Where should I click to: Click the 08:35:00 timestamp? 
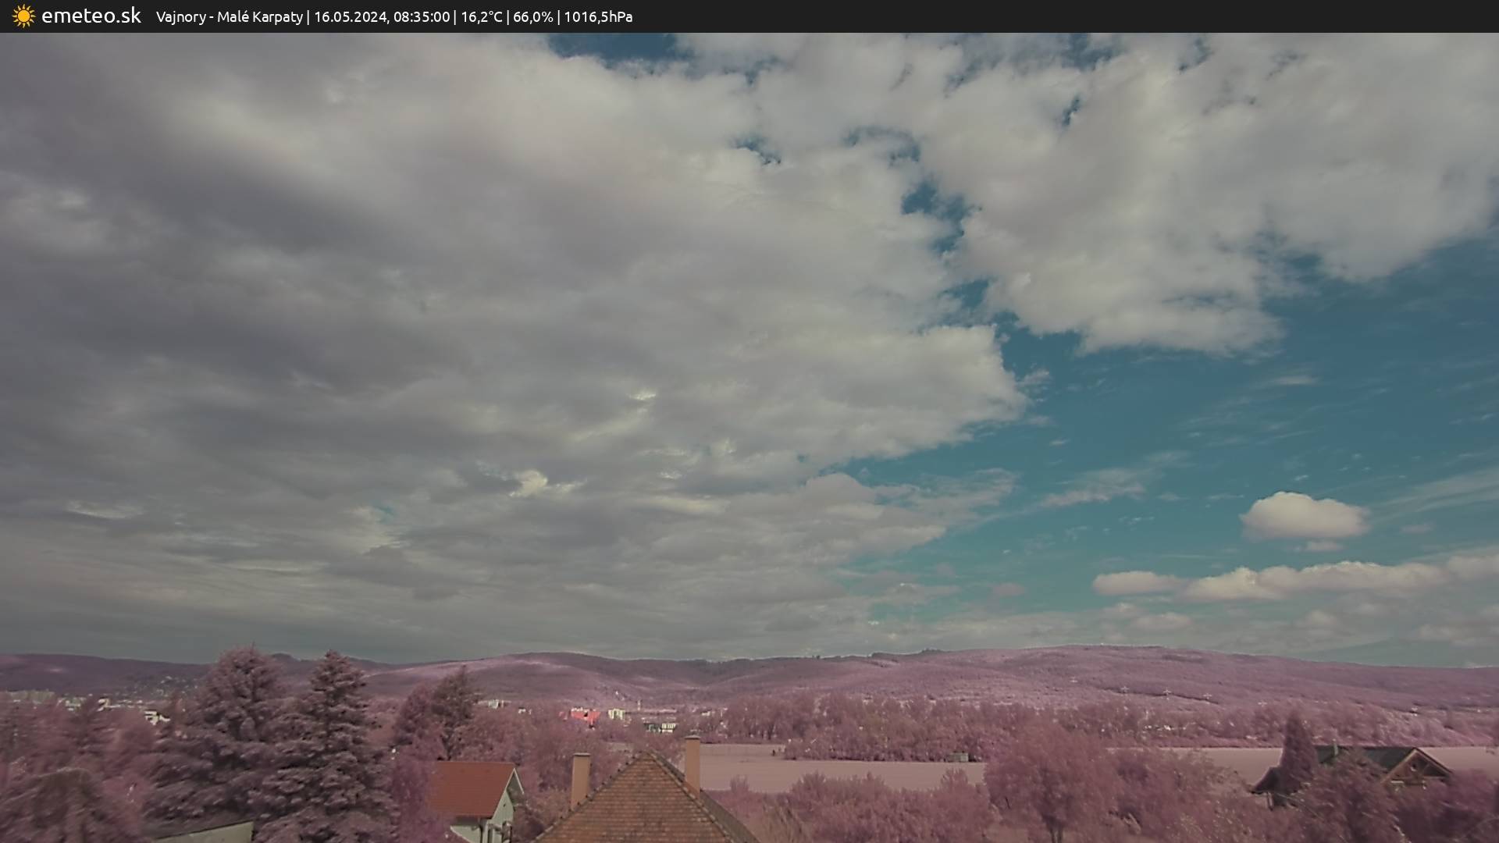click(422, 17)
